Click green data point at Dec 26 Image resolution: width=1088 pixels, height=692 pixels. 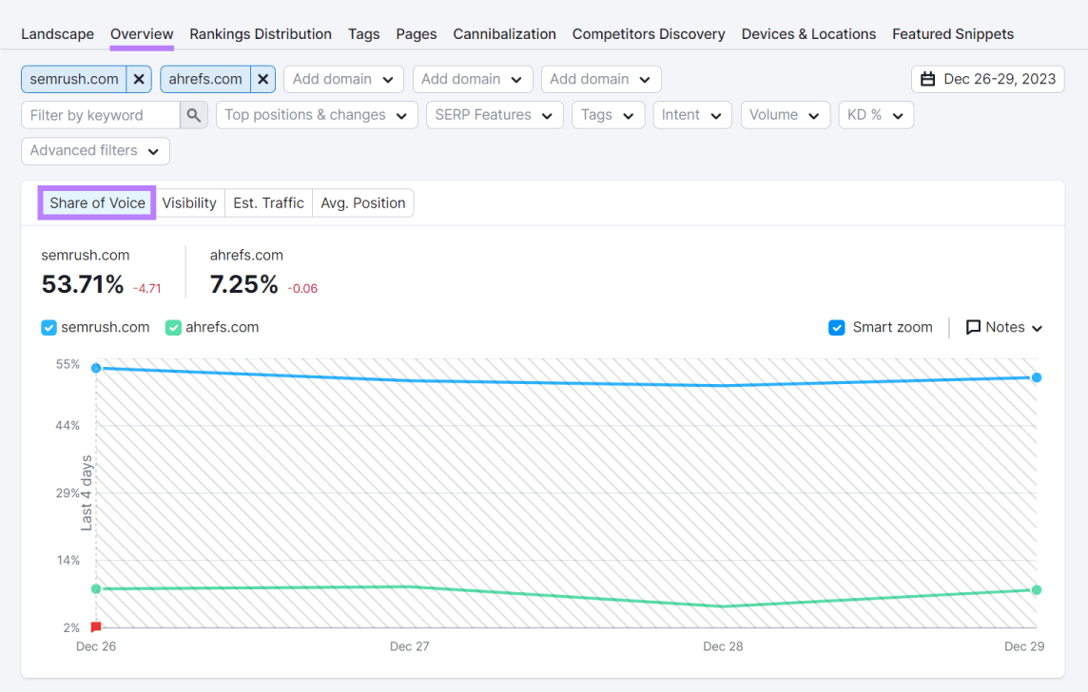(96, 588)
